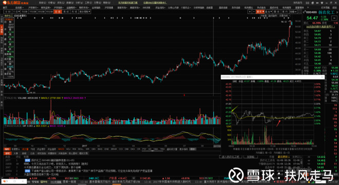
Task: Open 复权 dropdown
Action: (260, 11)
